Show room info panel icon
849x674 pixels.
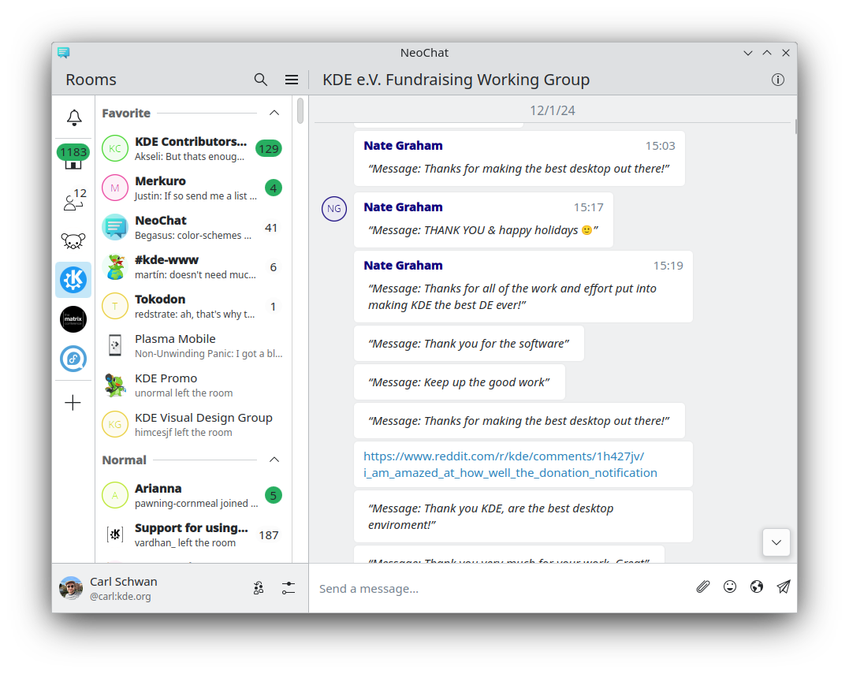[x=778, y=80]
